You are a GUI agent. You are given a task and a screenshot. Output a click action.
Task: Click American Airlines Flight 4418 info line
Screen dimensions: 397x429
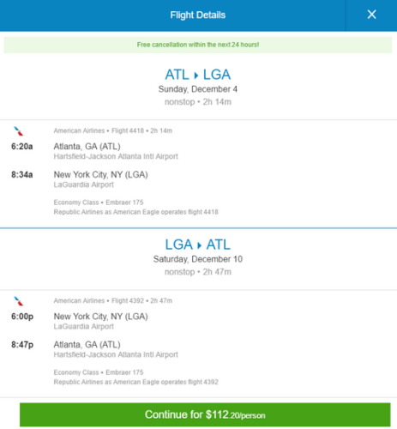(113, 131)
